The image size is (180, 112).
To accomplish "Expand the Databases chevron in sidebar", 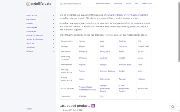I will (x=53, y=19).
